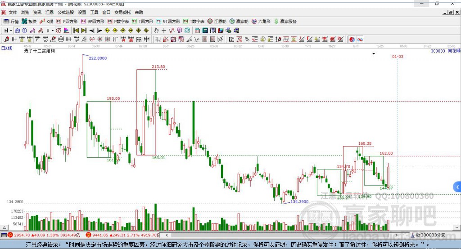This screenshot has width=461, height=249.
Task: Click the infinity symbol icon
Action: [x=360, y=40]
